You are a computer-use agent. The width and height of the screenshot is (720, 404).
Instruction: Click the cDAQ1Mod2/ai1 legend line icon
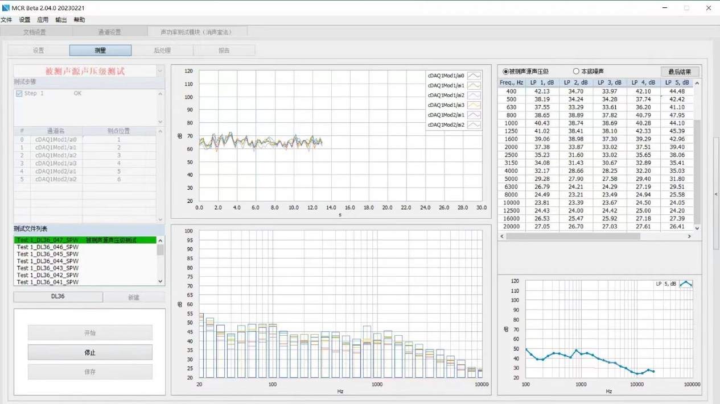tap(474, 115)
